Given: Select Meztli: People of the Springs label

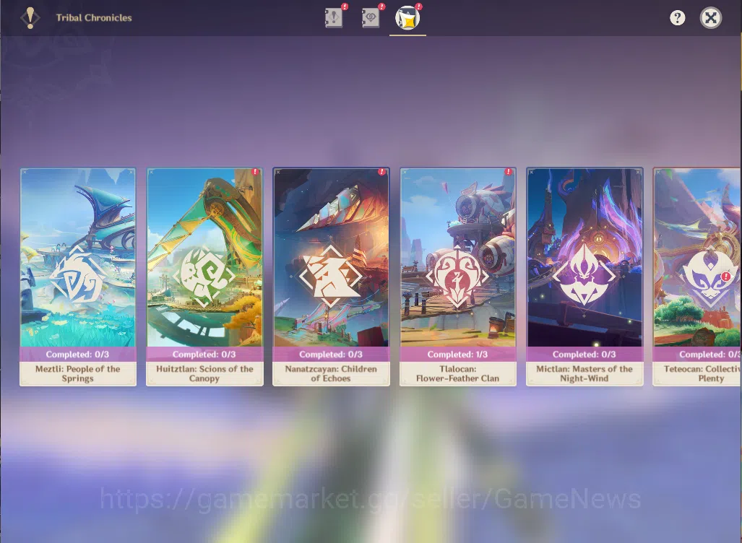Looking at the screenshot, I should pyautogui.click(x=78, y=373).
